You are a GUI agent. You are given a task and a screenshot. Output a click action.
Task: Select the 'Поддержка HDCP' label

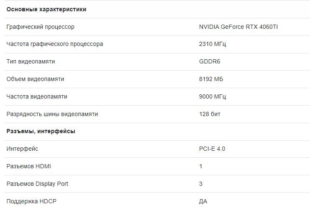31,201
